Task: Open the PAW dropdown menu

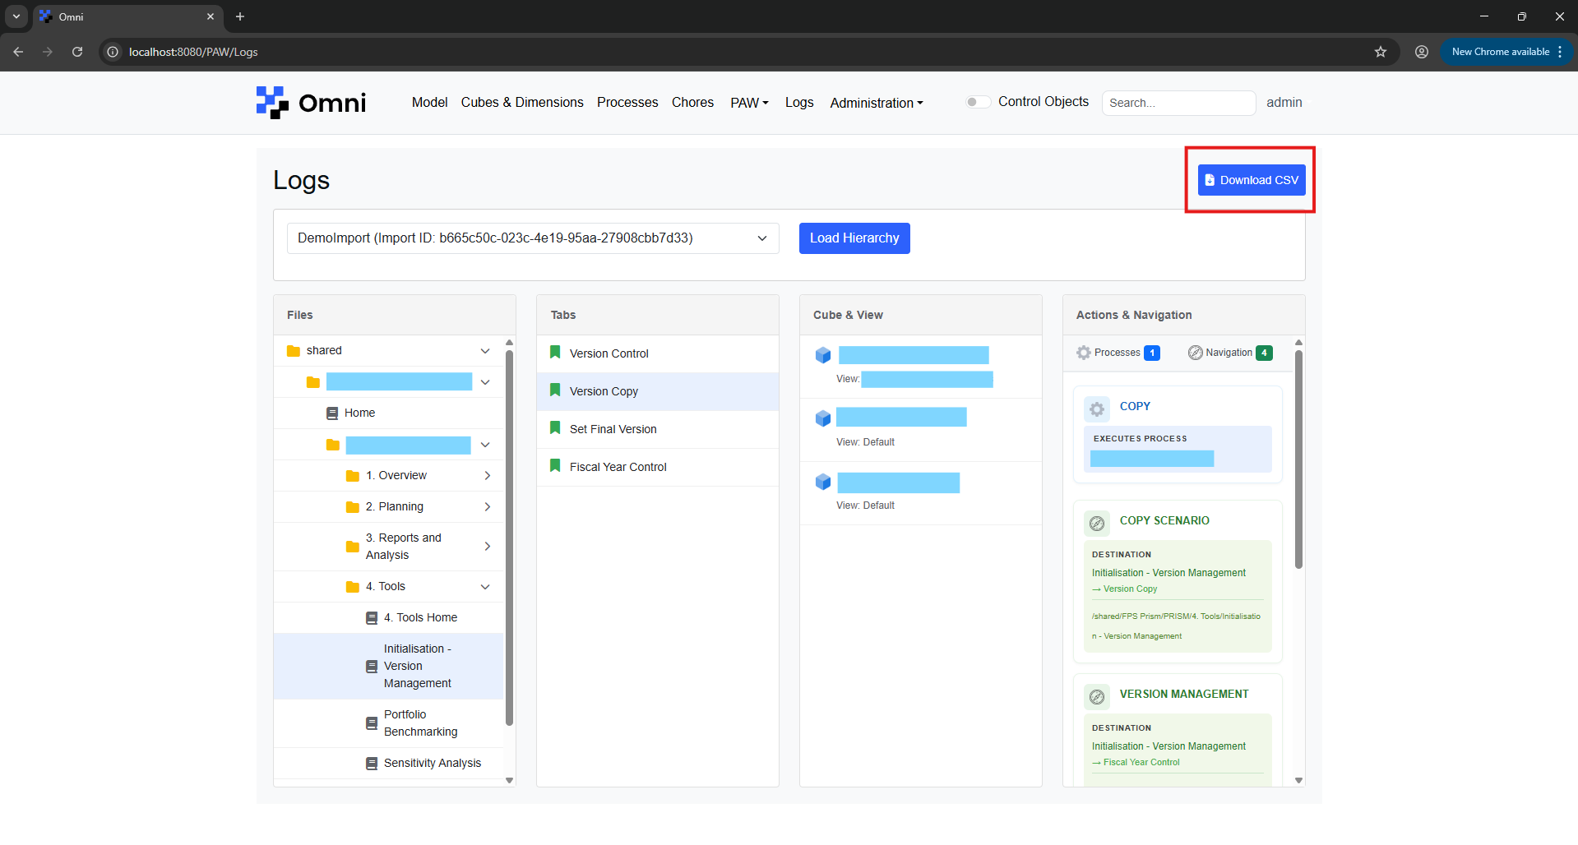Action: point(749,103)
